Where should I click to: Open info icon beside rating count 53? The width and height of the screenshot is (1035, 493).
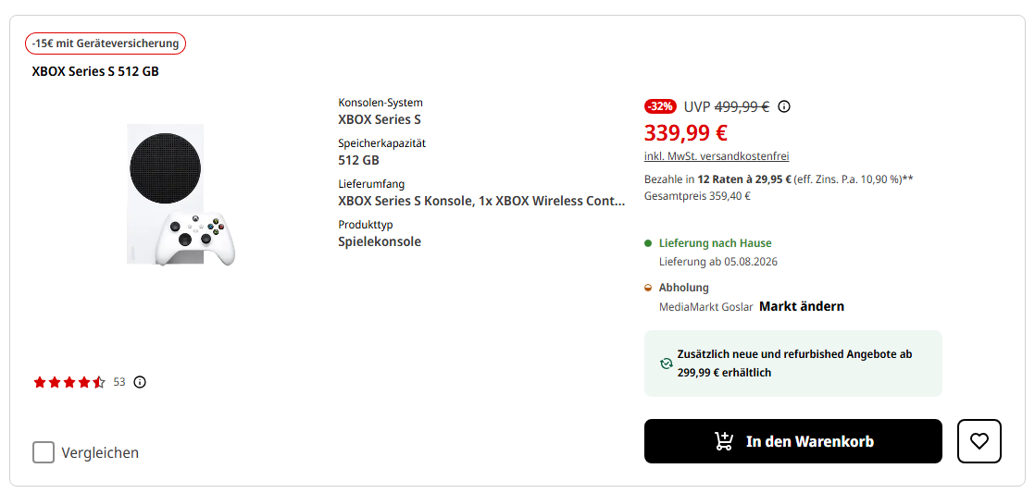(x=139, y=382)
